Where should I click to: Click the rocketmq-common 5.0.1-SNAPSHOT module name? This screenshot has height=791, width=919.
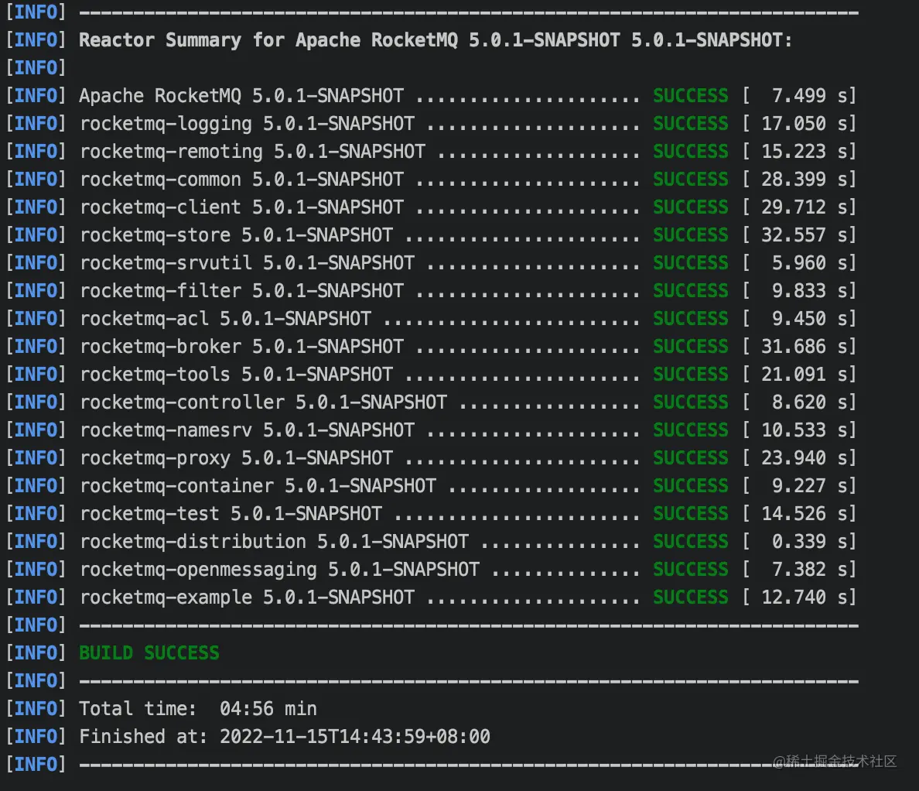(x=241, y=180)
